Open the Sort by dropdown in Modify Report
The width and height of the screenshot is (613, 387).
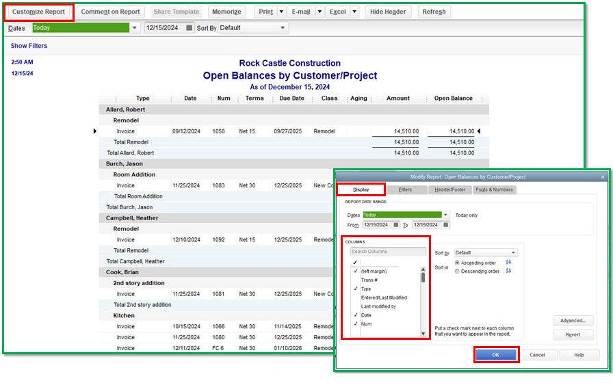pos(513,252)
